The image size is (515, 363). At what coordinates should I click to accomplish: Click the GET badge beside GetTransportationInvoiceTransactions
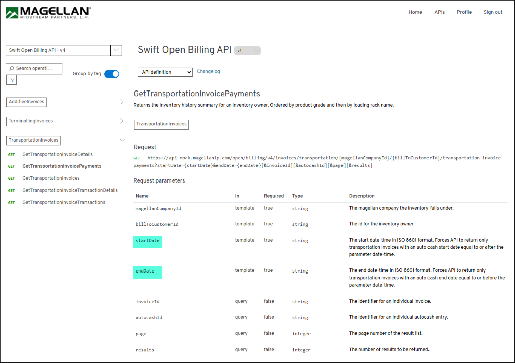point(12,202)
